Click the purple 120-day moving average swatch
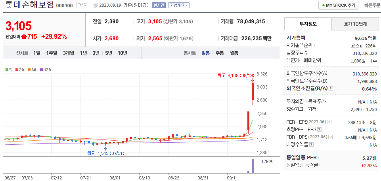 (x=41, y=70)
